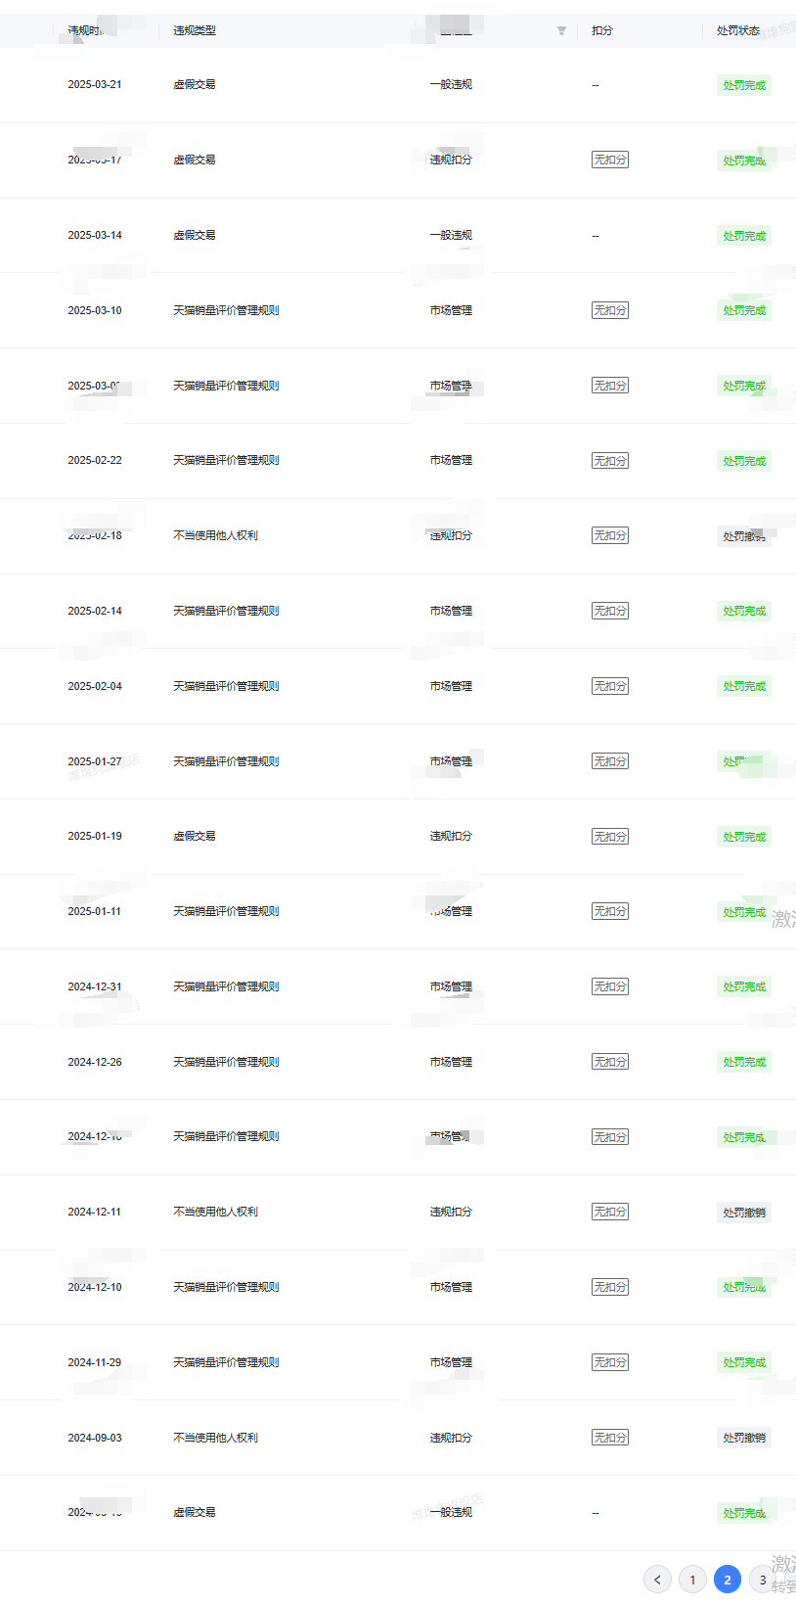Open the 虚假交易 violation dated 2025-03-14
Viewport: 796px width, 1604px height.
[195, 235]
